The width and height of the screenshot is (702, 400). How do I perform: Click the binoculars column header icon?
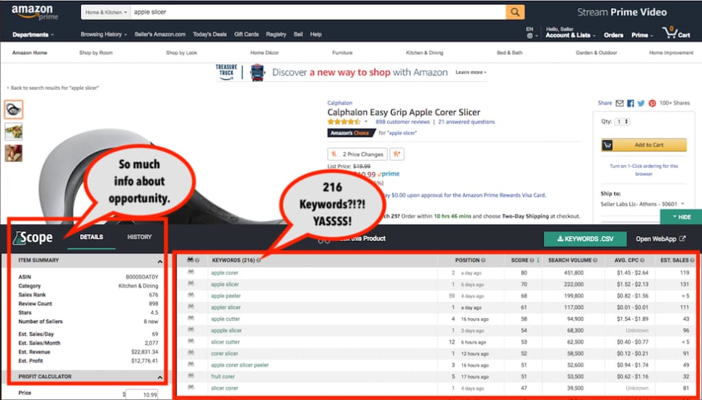(x=191, y=260)
